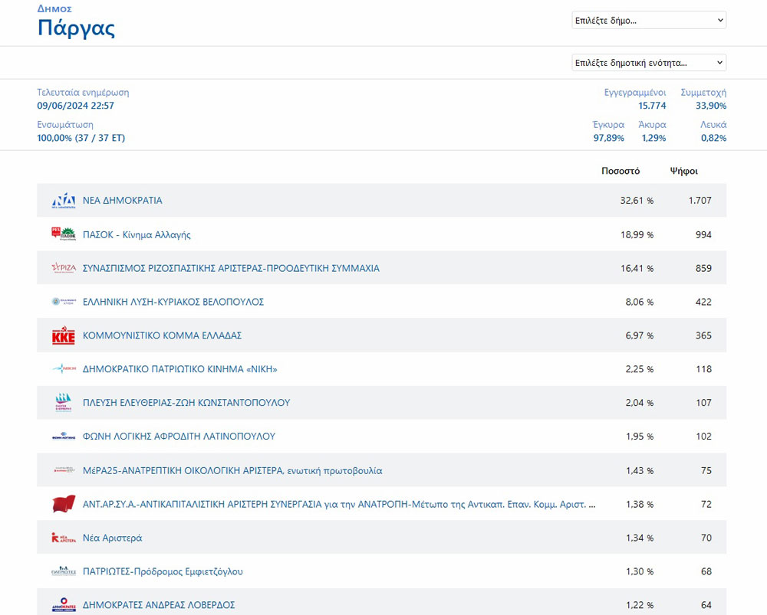Click the ΣΥΡΙΖΑ party logo
This screenshot has height=615, width=767.
(x=63, y=268)
